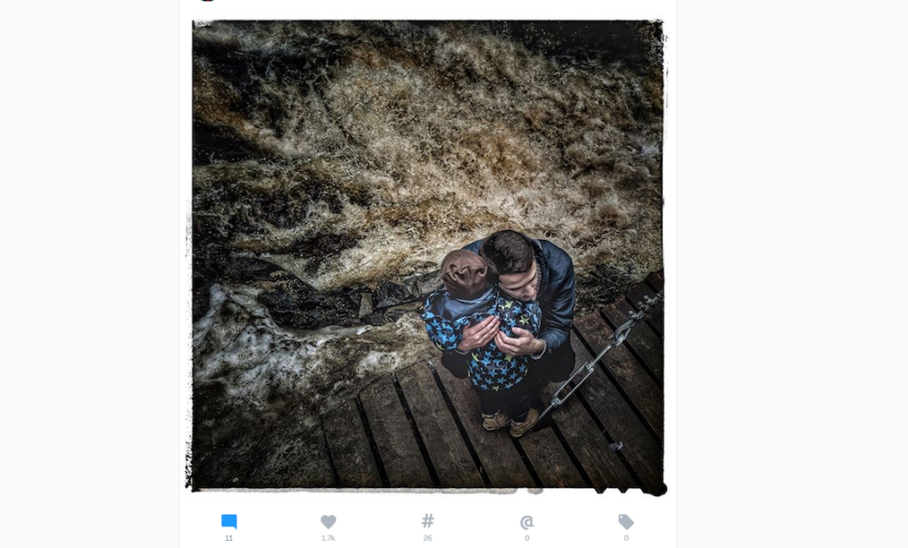Image resolution: width=908 pixels, height=548 pixels.
Task: Click the price tag icon
Action: click(x=626, y=521)
